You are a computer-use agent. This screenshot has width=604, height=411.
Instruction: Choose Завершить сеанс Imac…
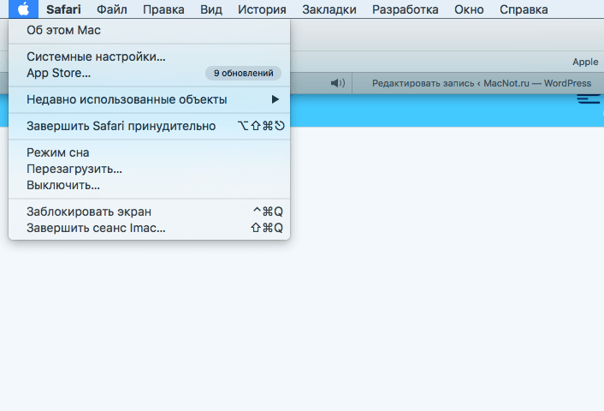[149, 228]
